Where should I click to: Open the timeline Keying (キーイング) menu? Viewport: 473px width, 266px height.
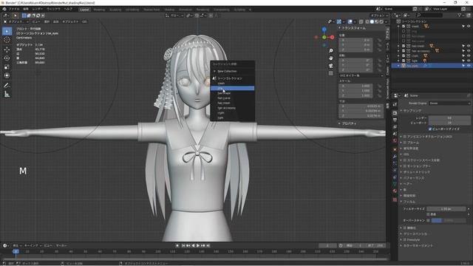[32, 245]
